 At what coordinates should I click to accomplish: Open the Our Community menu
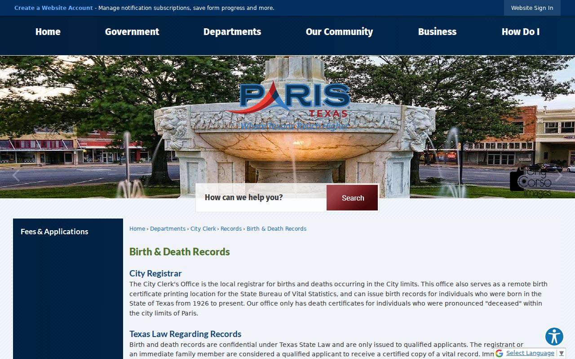tap(339, 32)
